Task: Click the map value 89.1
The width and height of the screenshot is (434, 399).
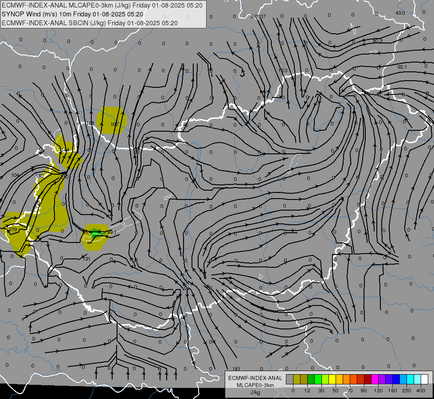Action: point(112,232)
